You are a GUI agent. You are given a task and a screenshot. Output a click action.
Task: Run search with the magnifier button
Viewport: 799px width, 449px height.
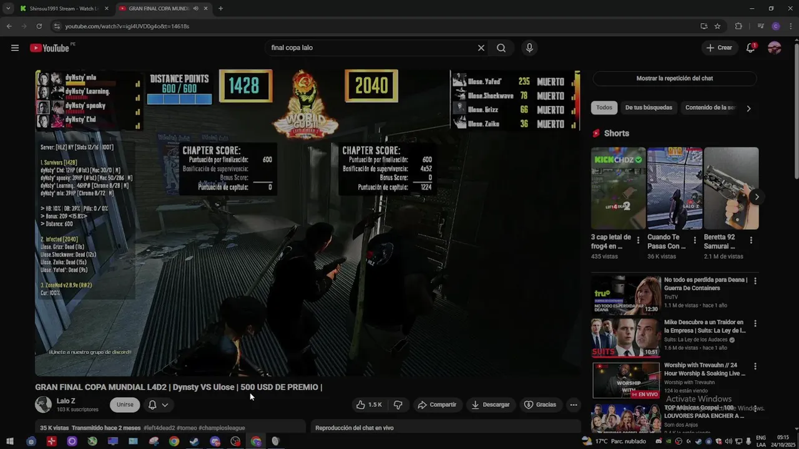point(501,48)
